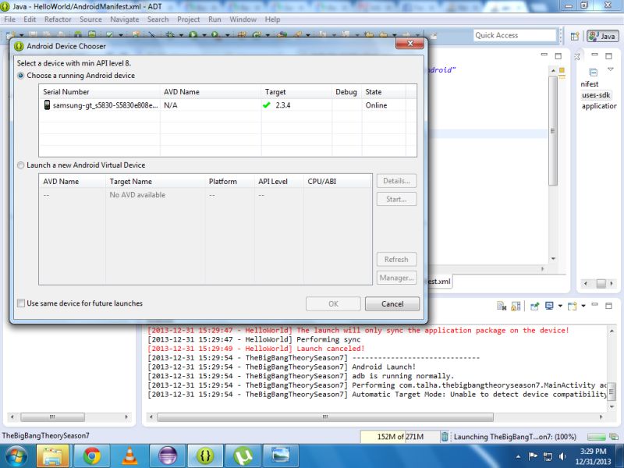Screen dimensions: 624x468
Task: Open the Open Console dropdown arrow
Action: [x=583, y=304]
